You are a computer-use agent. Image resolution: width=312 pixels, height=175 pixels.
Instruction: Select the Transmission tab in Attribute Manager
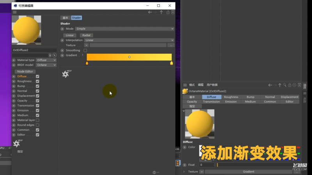[x=211, y=101]
